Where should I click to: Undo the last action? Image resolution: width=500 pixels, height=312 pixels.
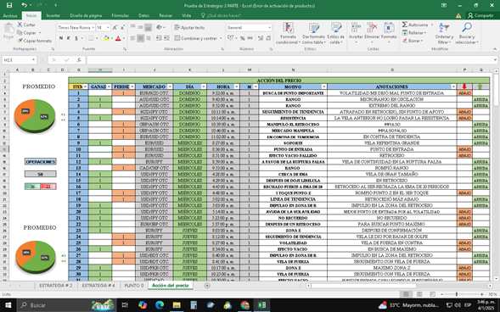tap(25, 5)
